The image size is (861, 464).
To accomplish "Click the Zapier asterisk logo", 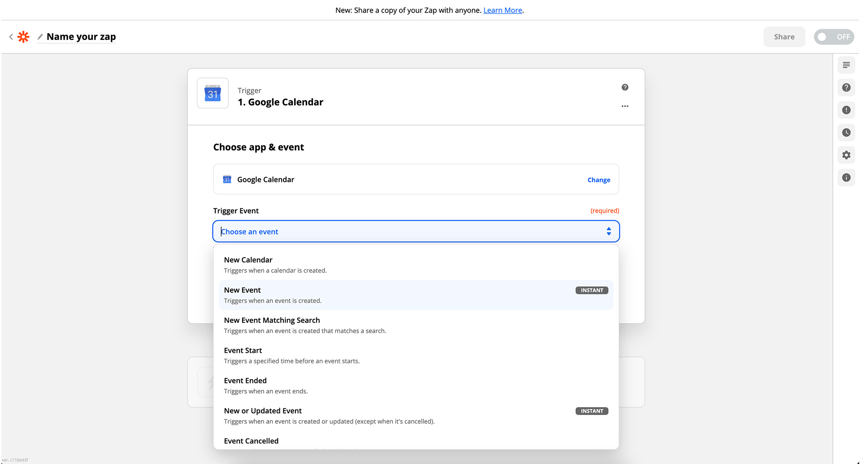I will coord(23,37).
